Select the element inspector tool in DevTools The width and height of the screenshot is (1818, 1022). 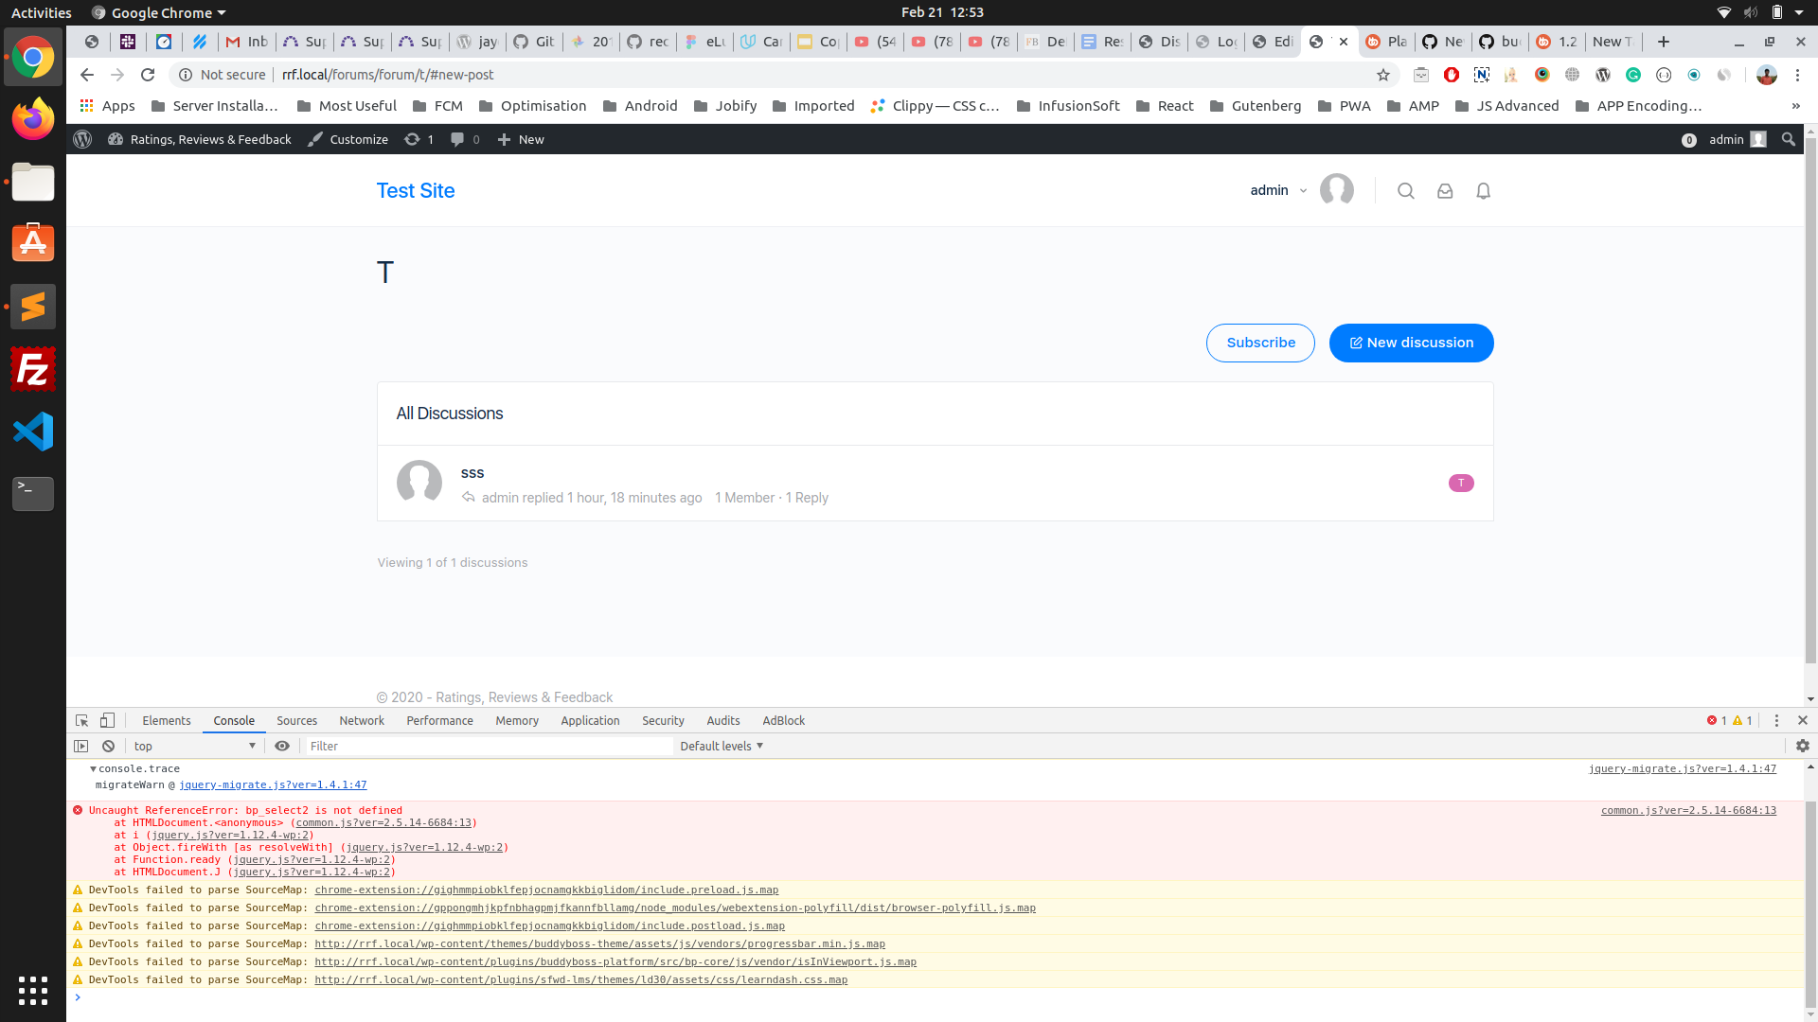point(80,720)
